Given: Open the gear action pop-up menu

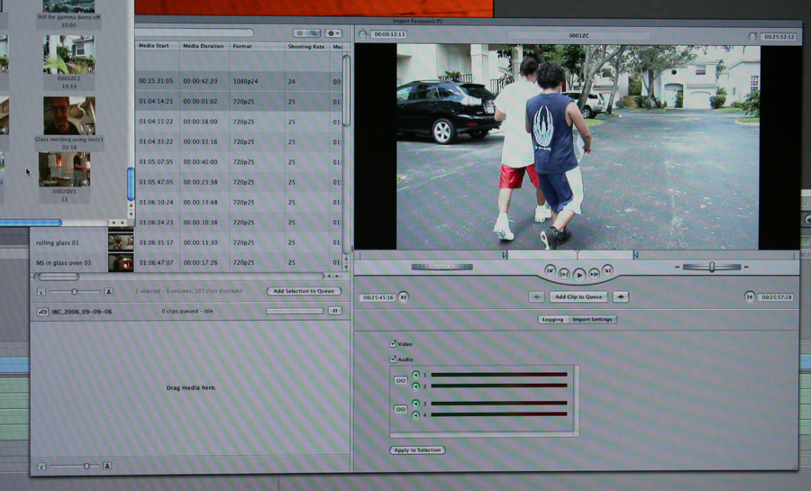Looking at the screenshot, I should (333, 33).
